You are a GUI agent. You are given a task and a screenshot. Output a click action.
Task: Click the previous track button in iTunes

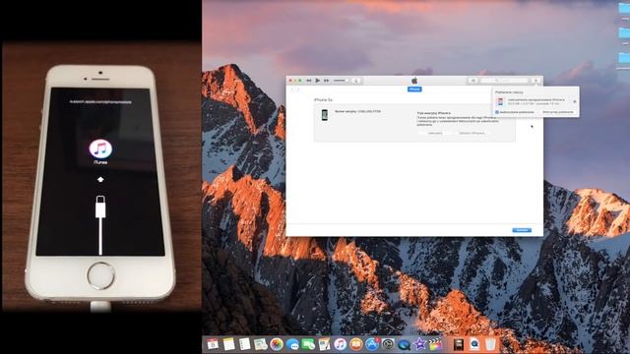(x=308, y=81)
